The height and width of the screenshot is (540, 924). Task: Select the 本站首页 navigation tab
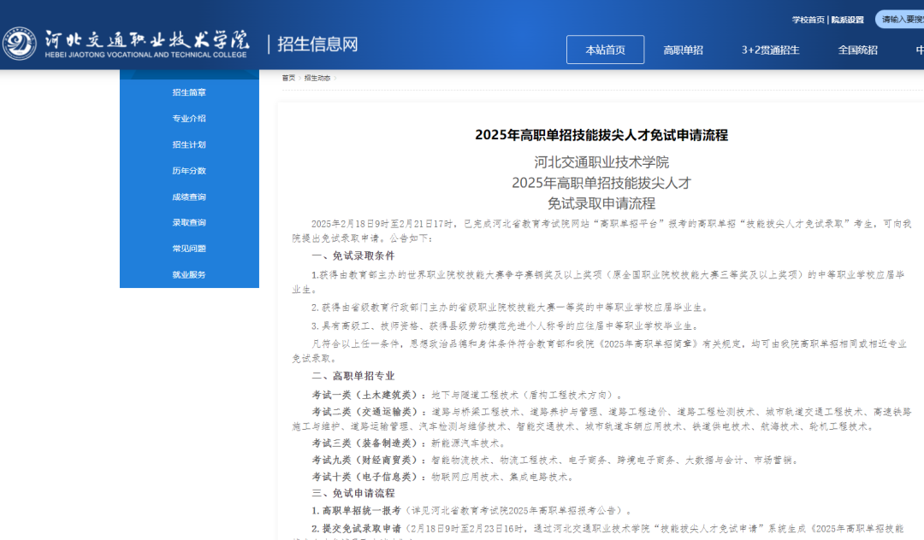605,50
